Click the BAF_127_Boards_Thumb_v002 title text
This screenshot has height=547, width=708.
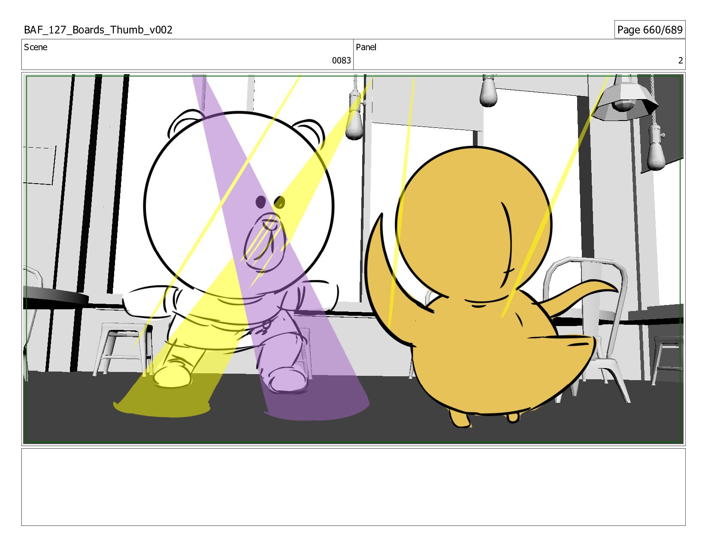click(98, 30)
